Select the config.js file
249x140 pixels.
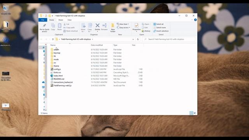tap(57, 69)
